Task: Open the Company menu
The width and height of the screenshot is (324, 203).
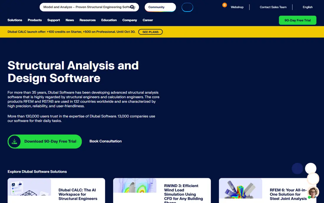Action: 130,20
